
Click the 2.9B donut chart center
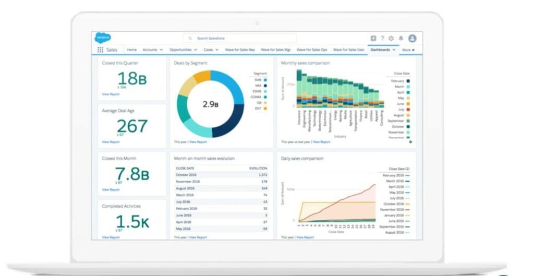211,104
